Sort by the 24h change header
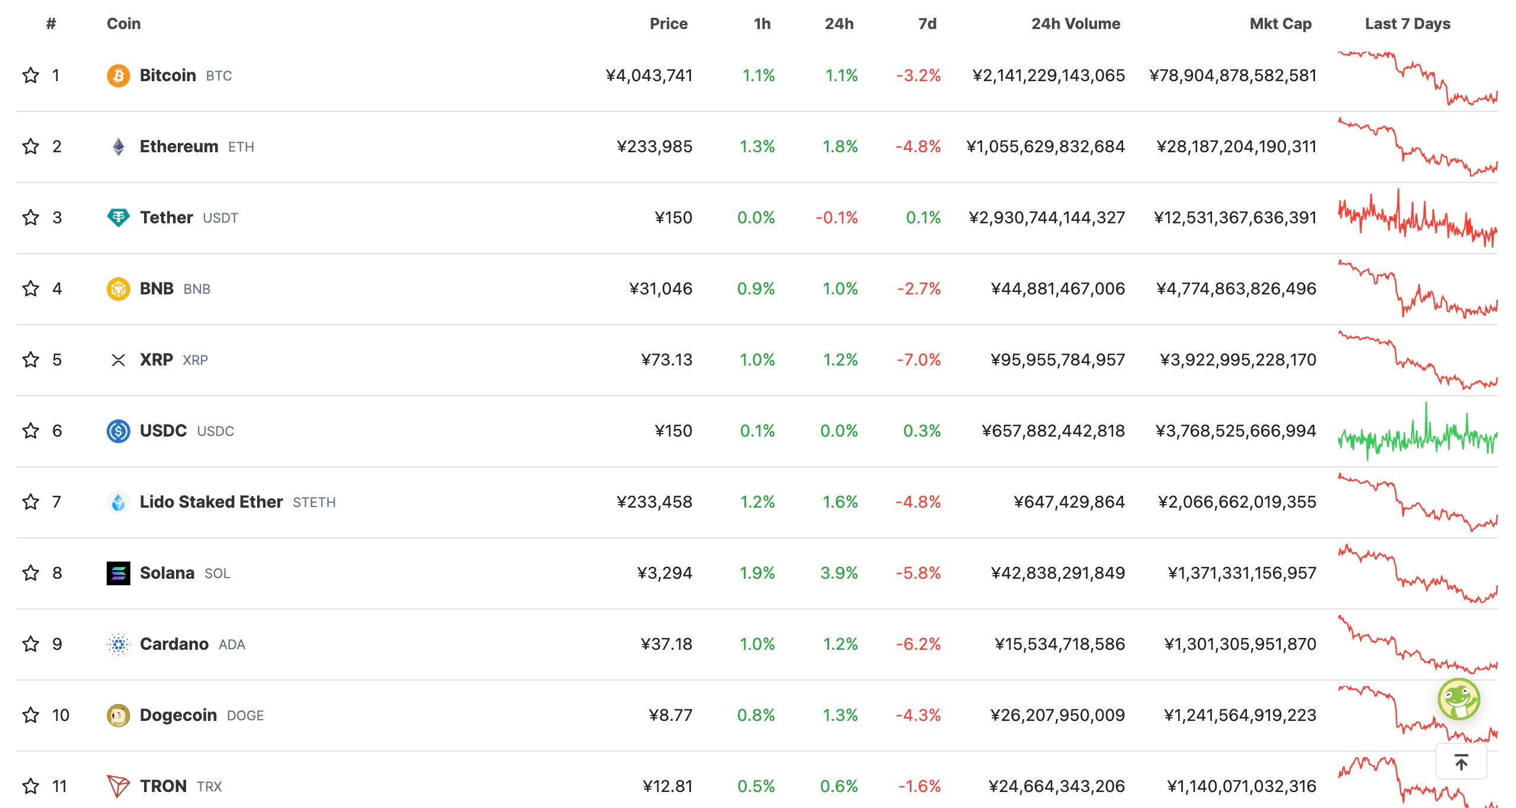Screen dimensions: 1516x808 tap(839, 24)
